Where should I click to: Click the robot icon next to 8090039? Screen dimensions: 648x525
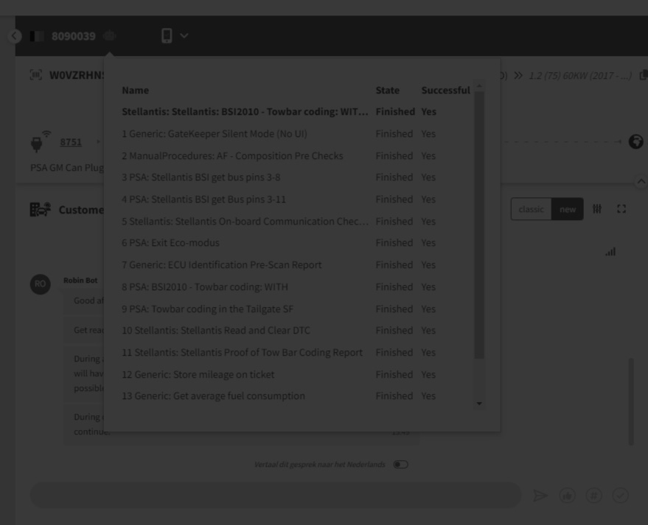(x=110, y=36)
